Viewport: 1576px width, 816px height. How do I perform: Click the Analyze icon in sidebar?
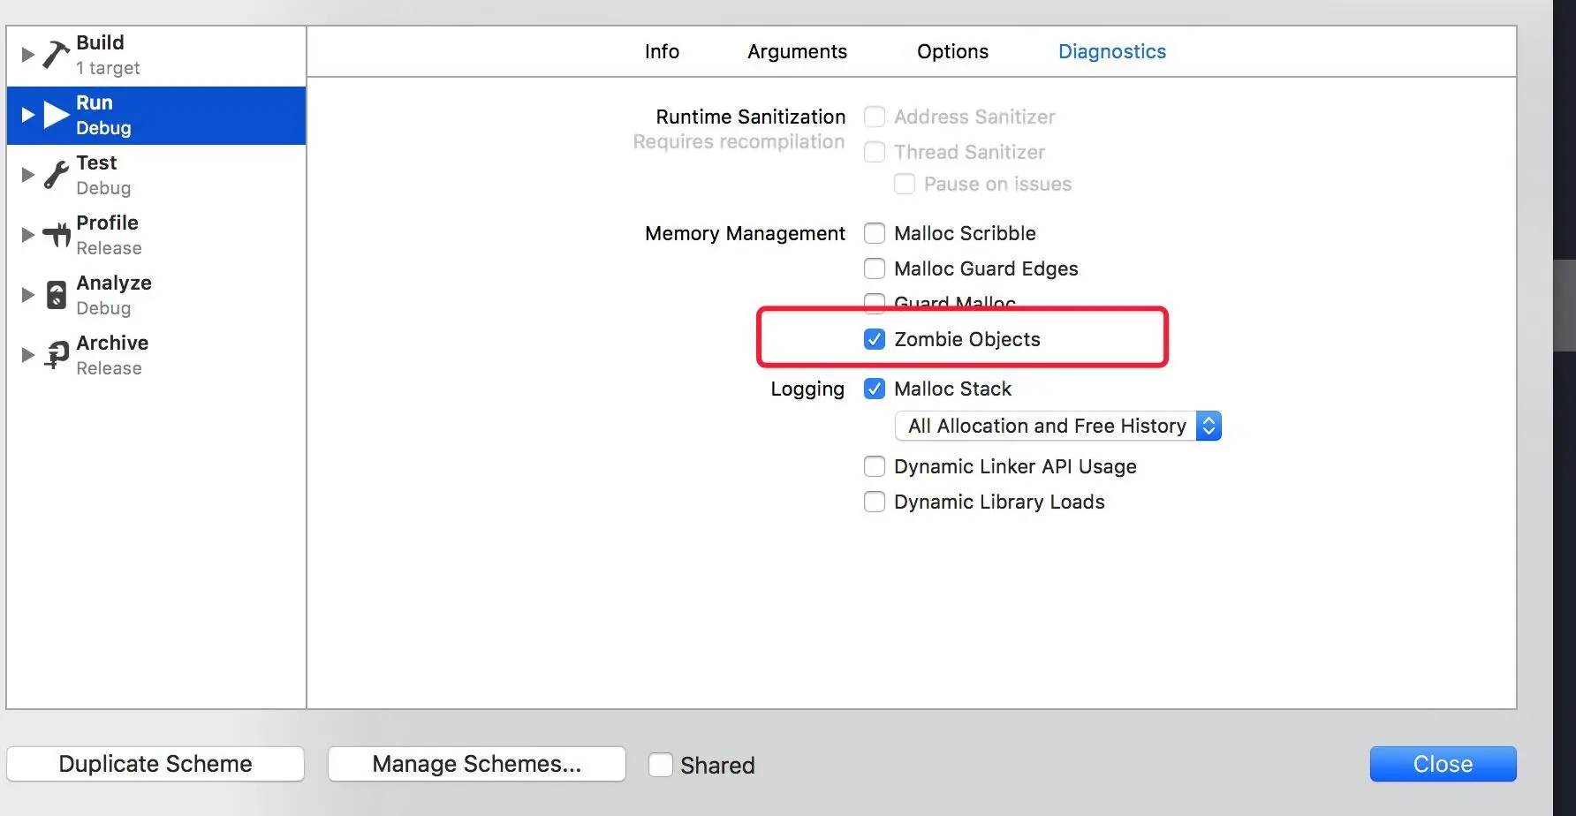(57, 295)
